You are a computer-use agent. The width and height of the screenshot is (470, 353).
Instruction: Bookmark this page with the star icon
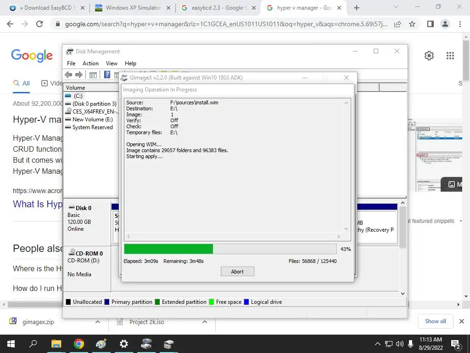click(x=412, y=24)
